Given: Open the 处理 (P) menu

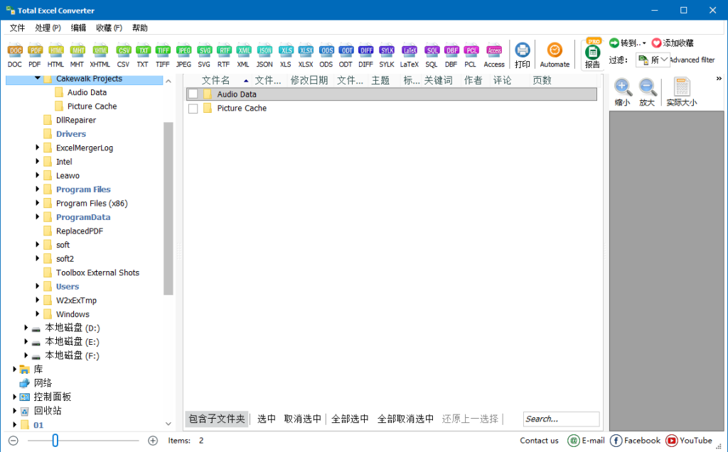Looking at the screenshot, I should [x=48, y=28].
